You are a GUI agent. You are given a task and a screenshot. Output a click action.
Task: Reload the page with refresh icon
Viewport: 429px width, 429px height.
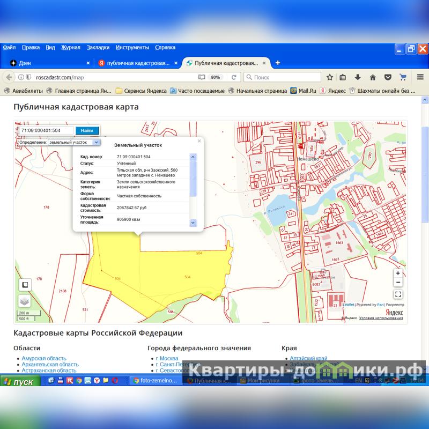(233, 77)
